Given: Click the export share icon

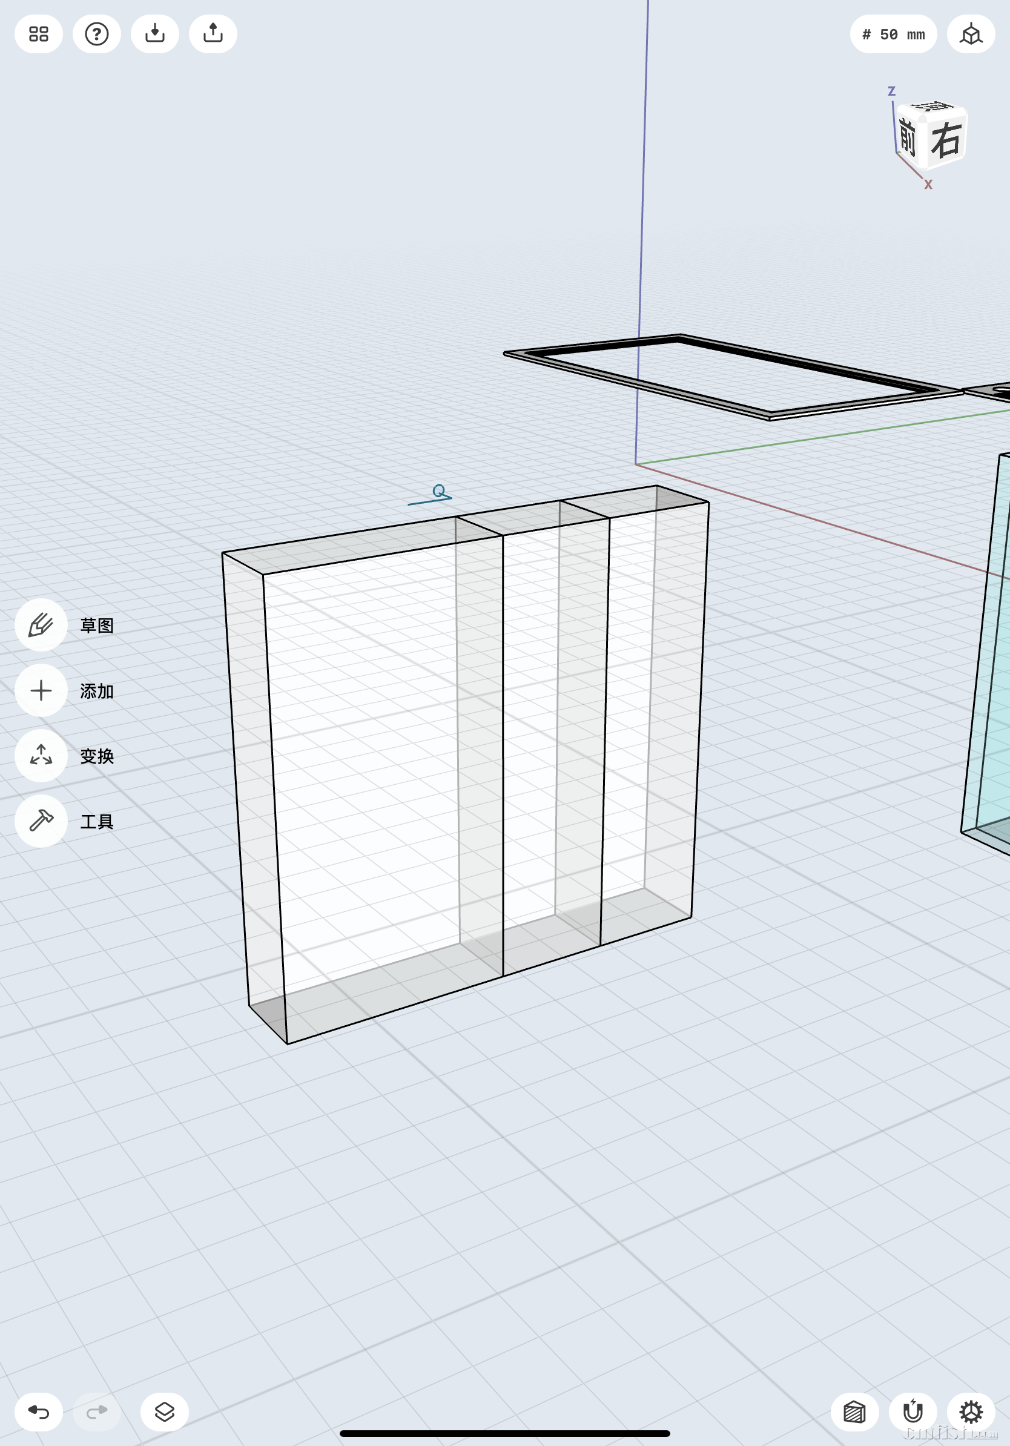Looking at the screenshot, I should [x=213, y=34].
